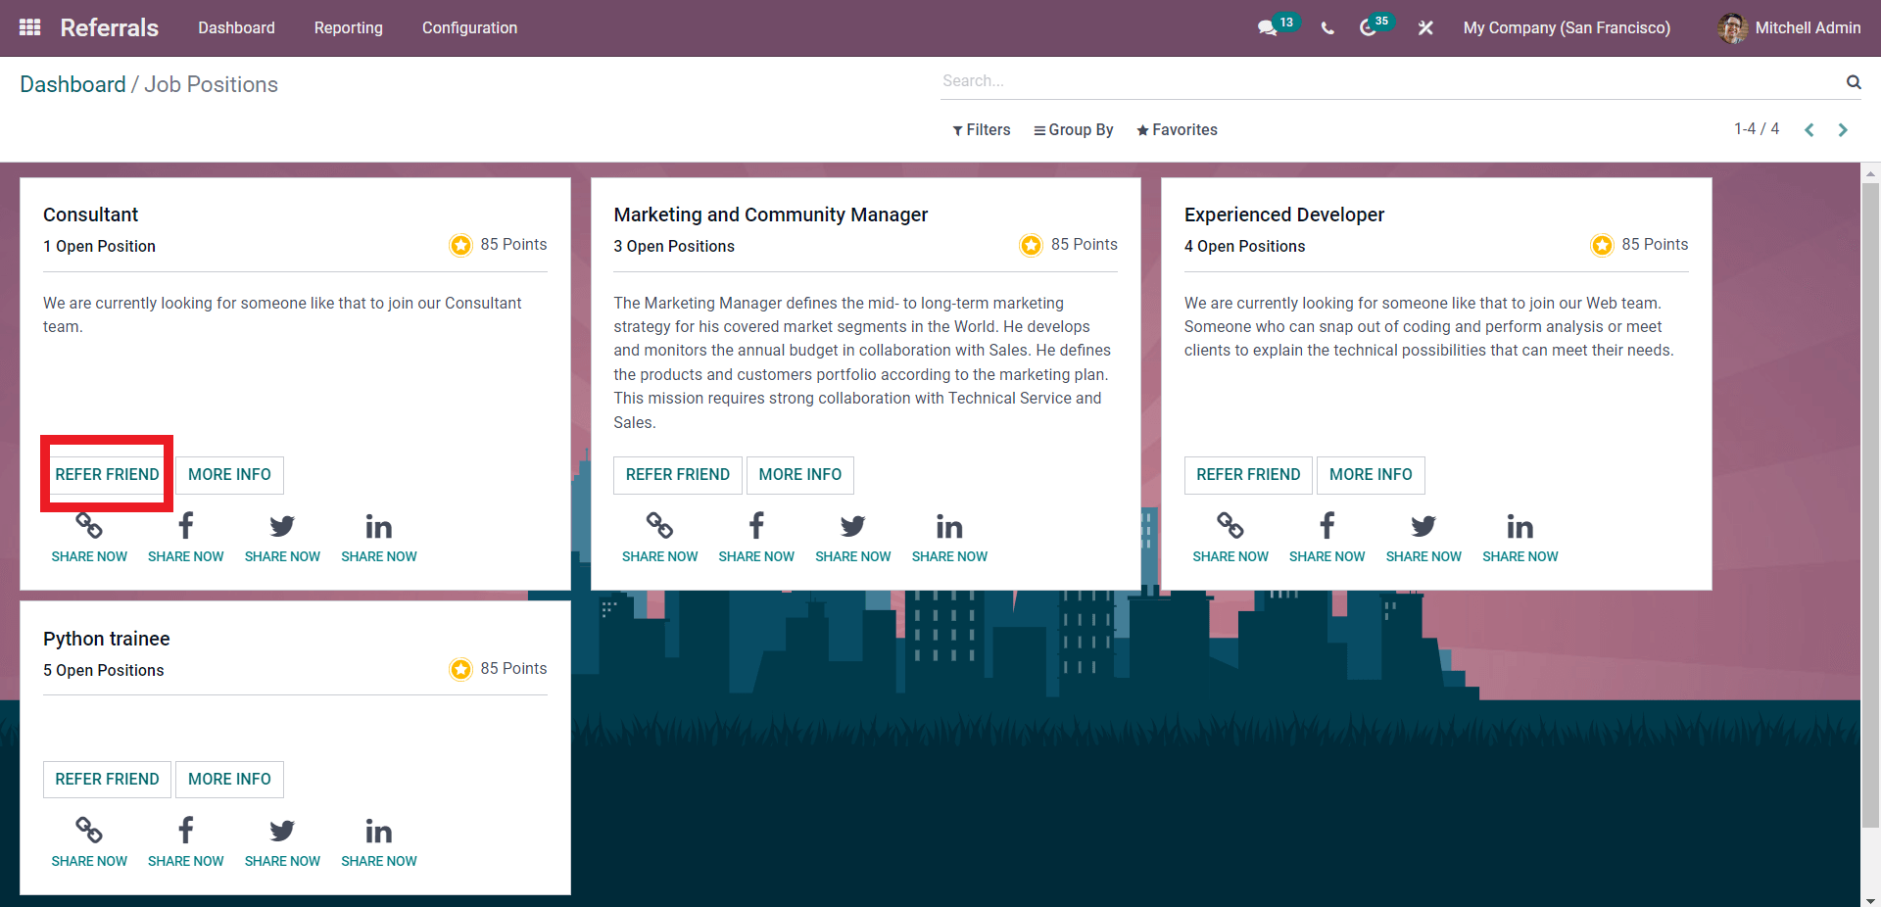Click the Experienced Developer job title

(1284, 215)
